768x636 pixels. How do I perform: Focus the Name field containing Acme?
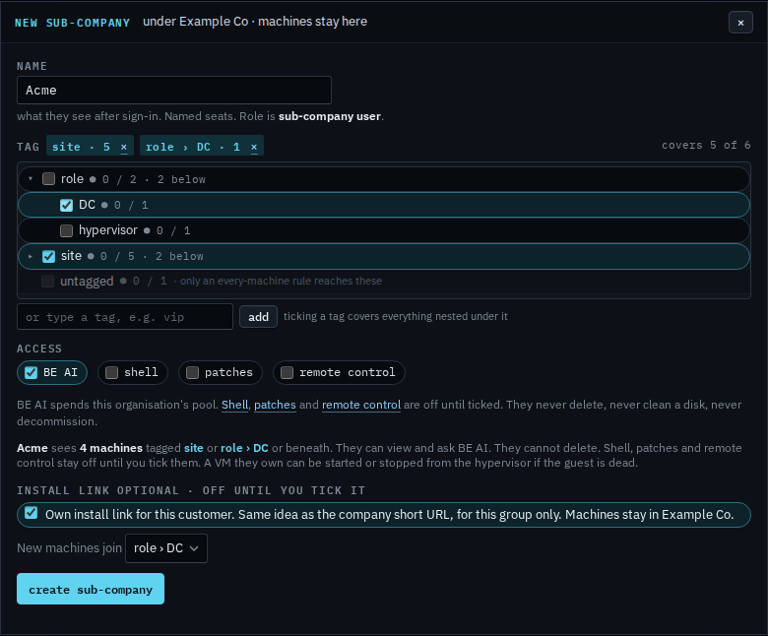174,91
